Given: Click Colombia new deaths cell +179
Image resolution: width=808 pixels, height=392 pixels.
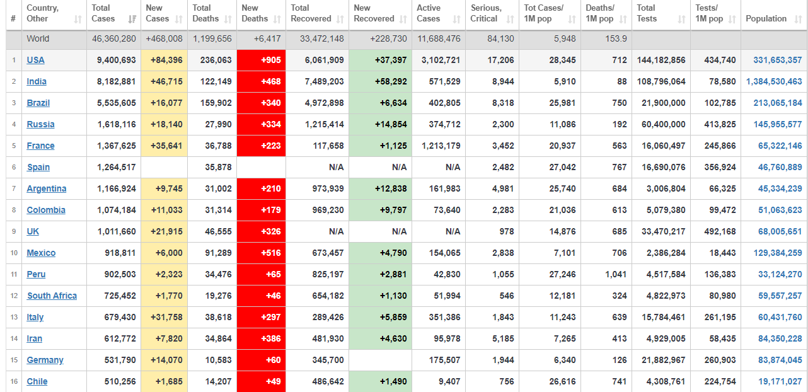Looking at the screenshot, I should coord(261,210).
